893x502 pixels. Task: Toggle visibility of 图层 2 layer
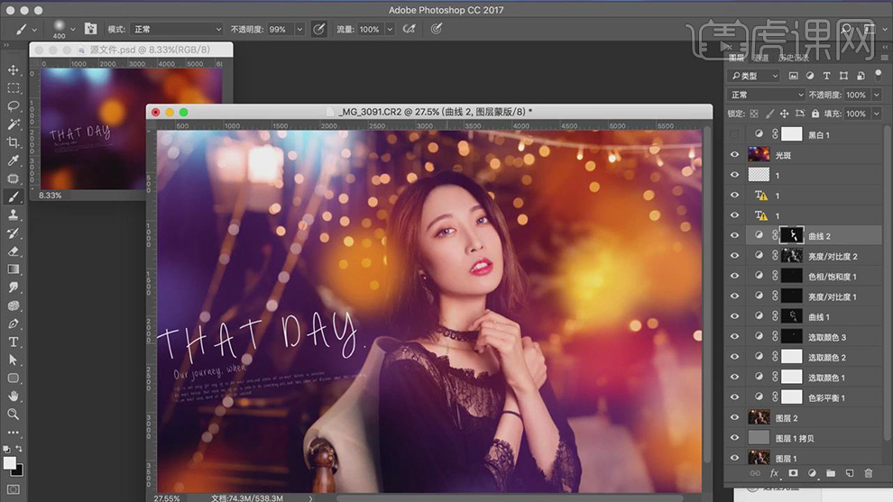coord(734,418)
